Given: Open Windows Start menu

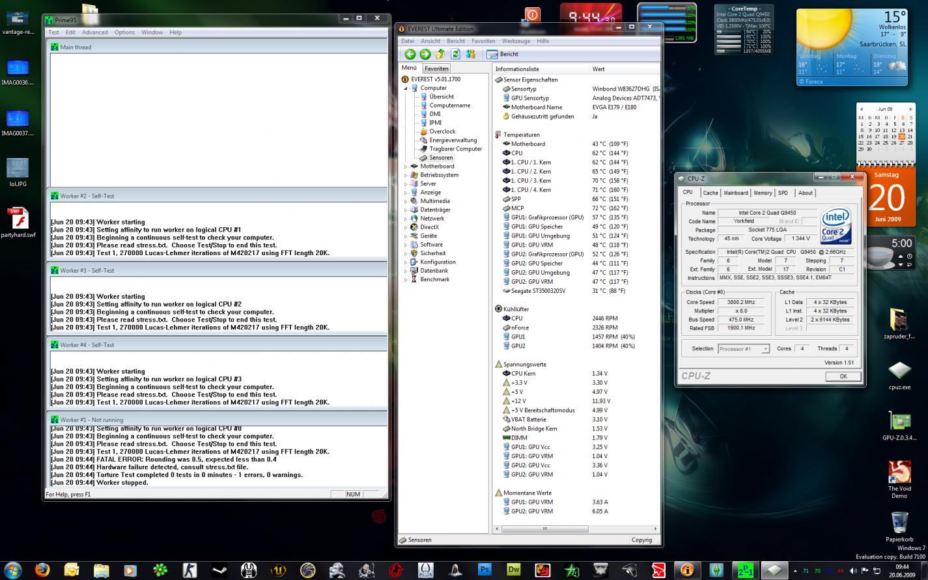Looking at the screenshot, I should pos(13,570).
